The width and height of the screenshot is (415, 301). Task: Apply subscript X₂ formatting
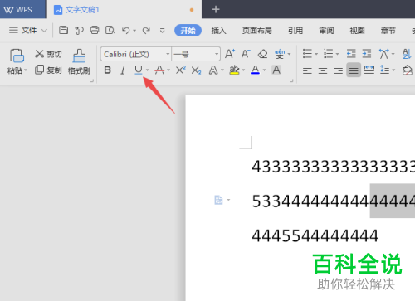[x=197, y=70]
